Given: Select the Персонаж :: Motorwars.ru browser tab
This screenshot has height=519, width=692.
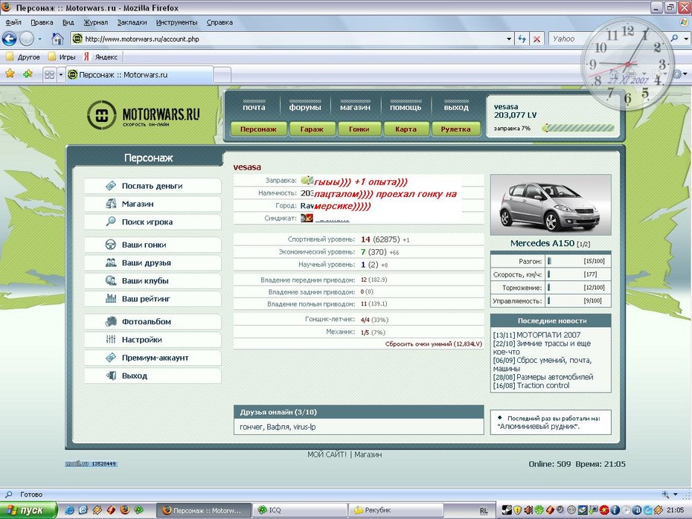Looking at the screenshot, I should (x=141, y=74).
